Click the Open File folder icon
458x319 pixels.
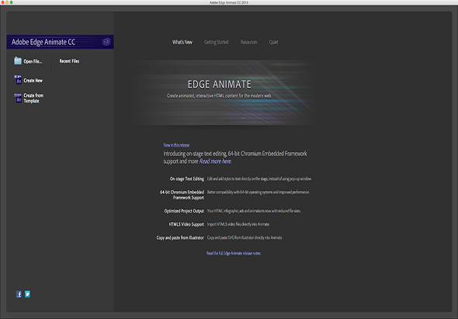(x=18, y=61)
